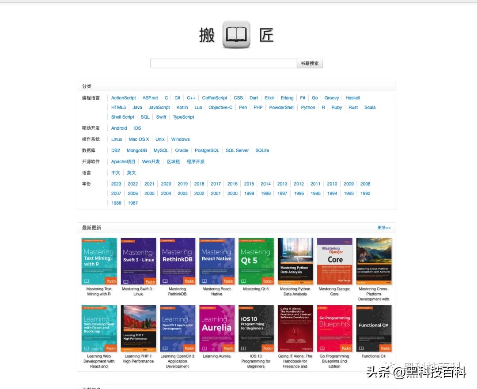Filter books by 中文 language
Screen dimensions: 477x389
coord(116,173)
